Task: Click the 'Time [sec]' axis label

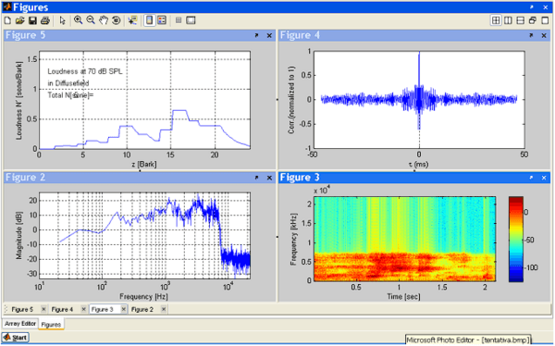Action: pos(404,296)
